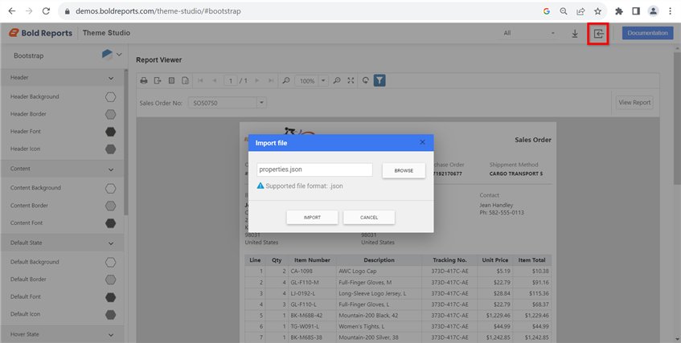This screenshot has height=343, width=681.
Task: Reload the browser page
Action: 46,11
